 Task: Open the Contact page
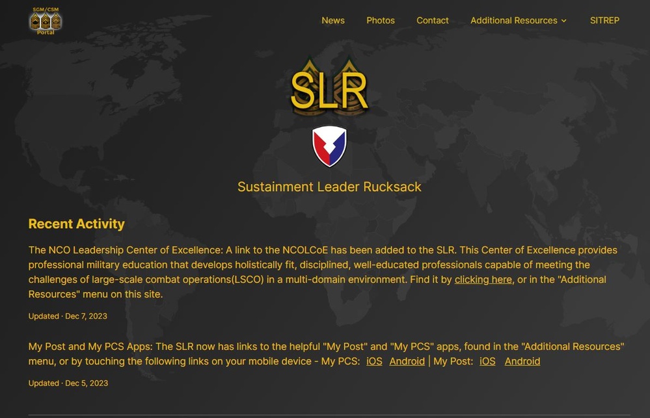point(433,20)
